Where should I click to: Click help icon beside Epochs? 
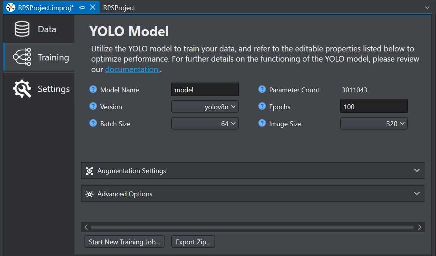(x=262, y=107)
